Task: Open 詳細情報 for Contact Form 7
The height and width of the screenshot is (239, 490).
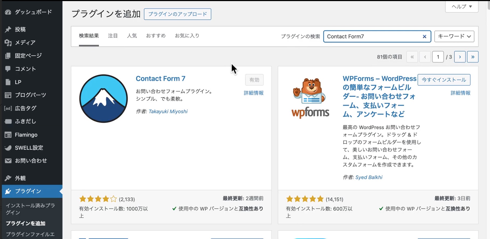Action: [x=254, y=93]
